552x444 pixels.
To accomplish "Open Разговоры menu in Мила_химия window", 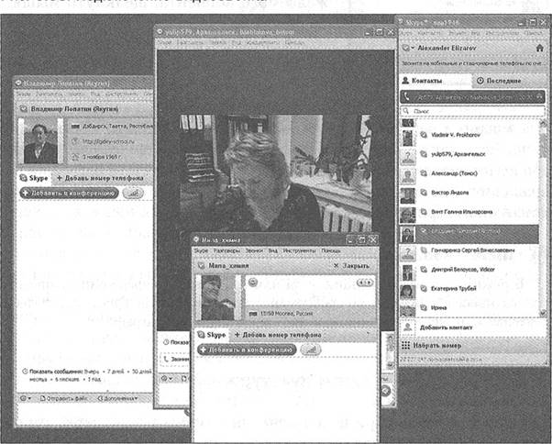I will point(226,250).
